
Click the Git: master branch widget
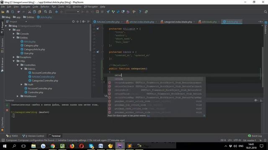pyautogui.click(x=250, y=140)
